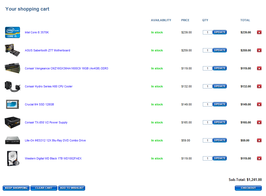266x196 pixels.
Task: Remove ASUS Sabertooth Z77 Motherboard from cart
Action: [259, 50]
